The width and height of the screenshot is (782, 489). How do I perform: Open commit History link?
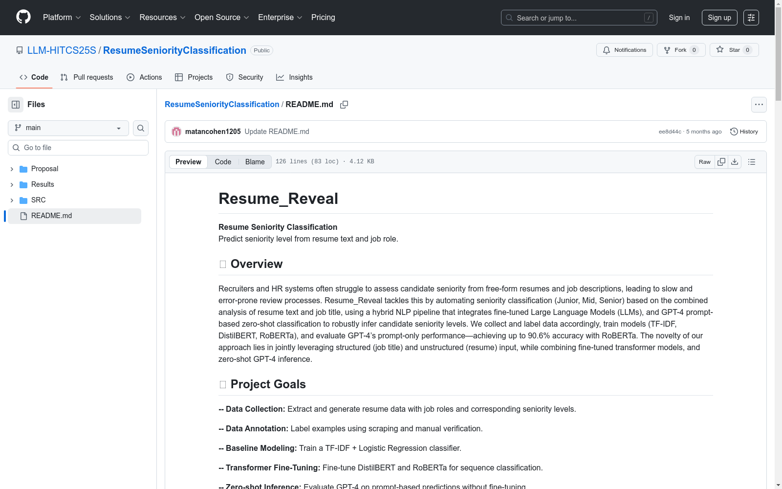point(744,132)
